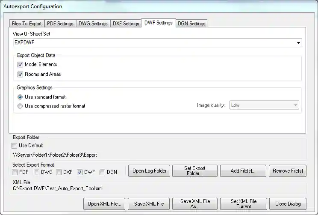Select the DWG Settings tab
Image resolution: width=318 pixels, height=215 pixels.
click(x=93, y=24)
